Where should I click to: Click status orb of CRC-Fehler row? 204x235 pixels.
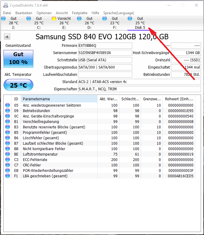(8, 165)
